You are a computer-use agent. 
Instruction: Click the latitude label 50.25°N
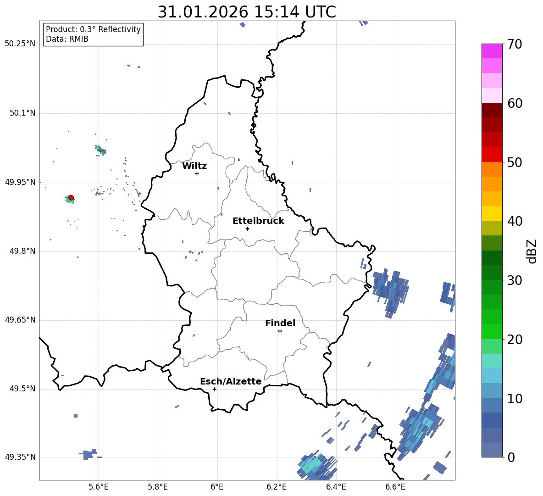tap(20, 44)
